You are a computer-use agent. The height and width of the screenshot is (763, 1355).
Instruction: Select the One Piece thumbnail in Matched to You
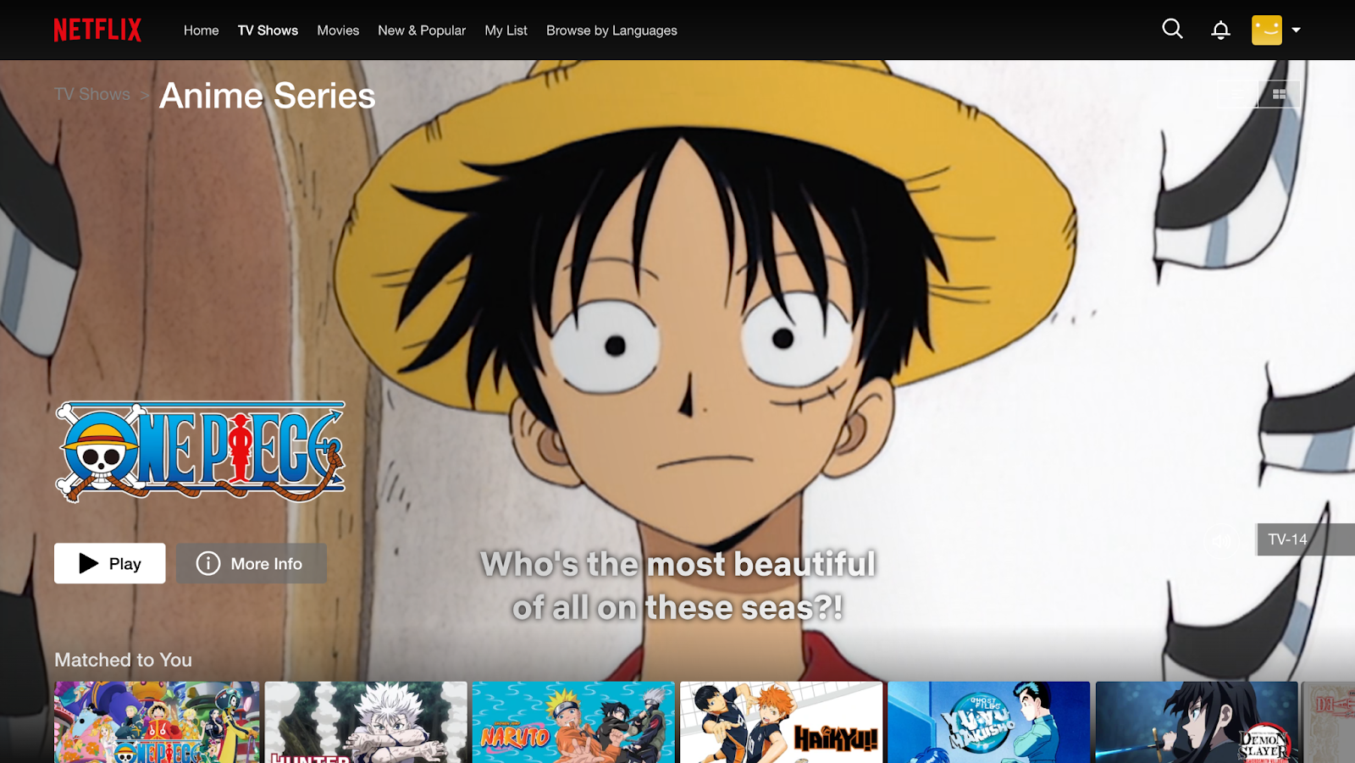coord(157,722)
